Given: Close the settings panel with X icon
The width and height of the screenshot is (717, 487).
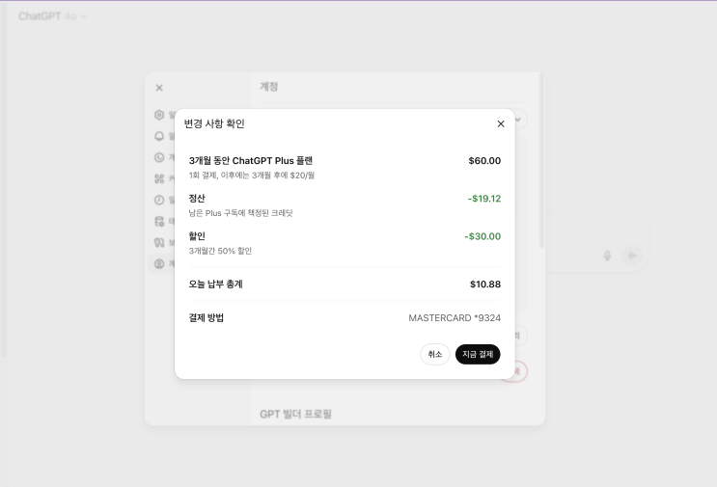Looking at the screenshot, I should (159, 88).
